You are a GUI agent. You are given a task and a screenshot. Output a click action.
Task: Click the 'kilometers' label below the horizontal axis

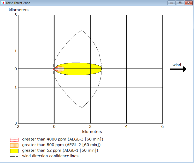[x=92, y=132]
